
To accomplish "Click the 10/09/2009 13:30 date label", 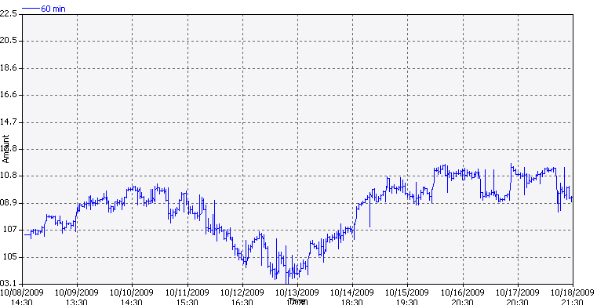I will pos(77,297).
